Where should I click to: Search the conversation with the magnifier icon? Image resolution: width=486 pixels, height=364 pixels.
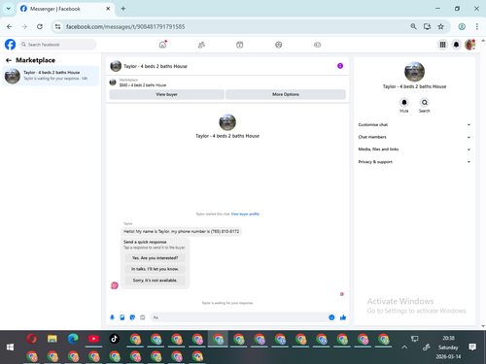pos(425,103)
